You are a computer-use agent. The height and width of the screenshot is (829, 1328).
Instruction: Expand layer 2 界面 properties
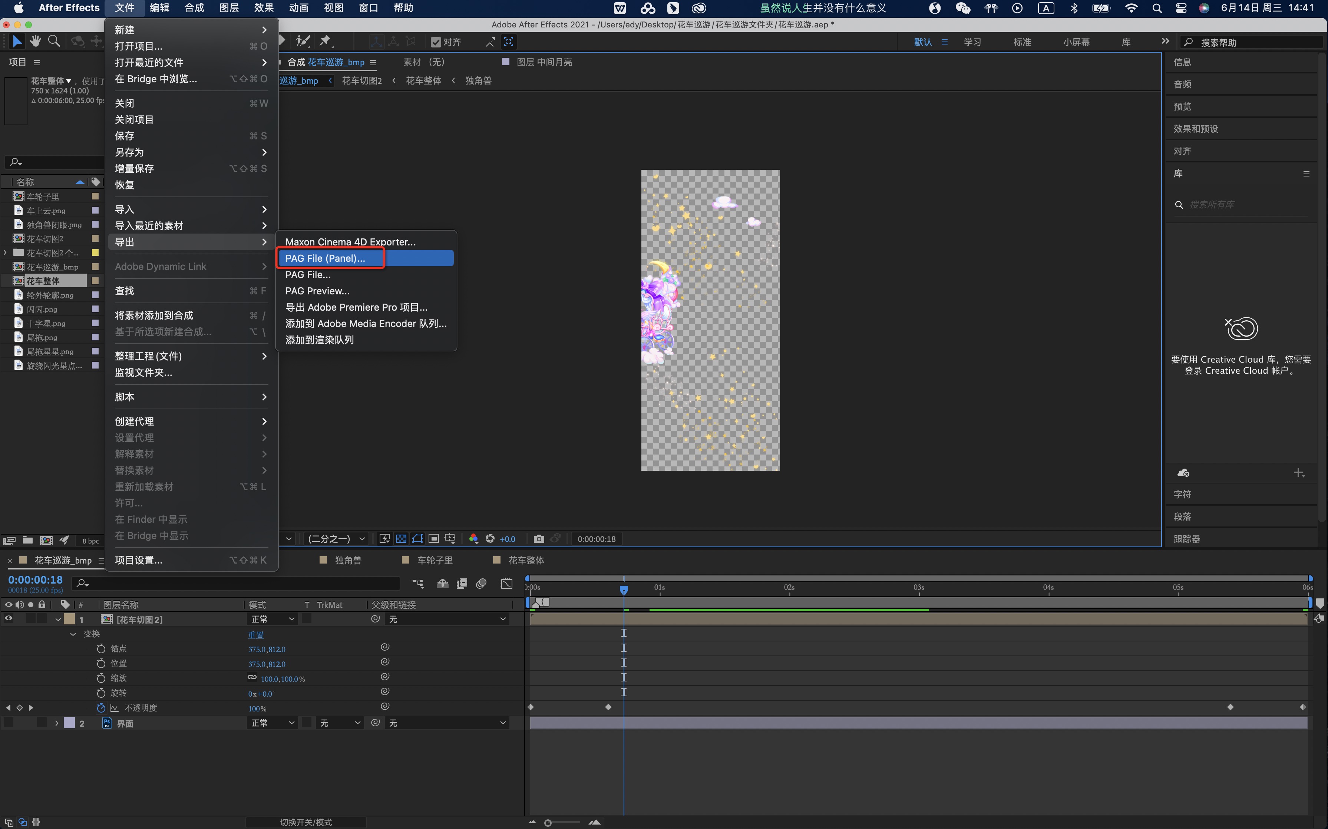tap(56, 723)
